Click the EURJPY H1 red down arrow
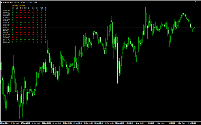The width and height of the screenshot is (201, 125). pos(29,30)
